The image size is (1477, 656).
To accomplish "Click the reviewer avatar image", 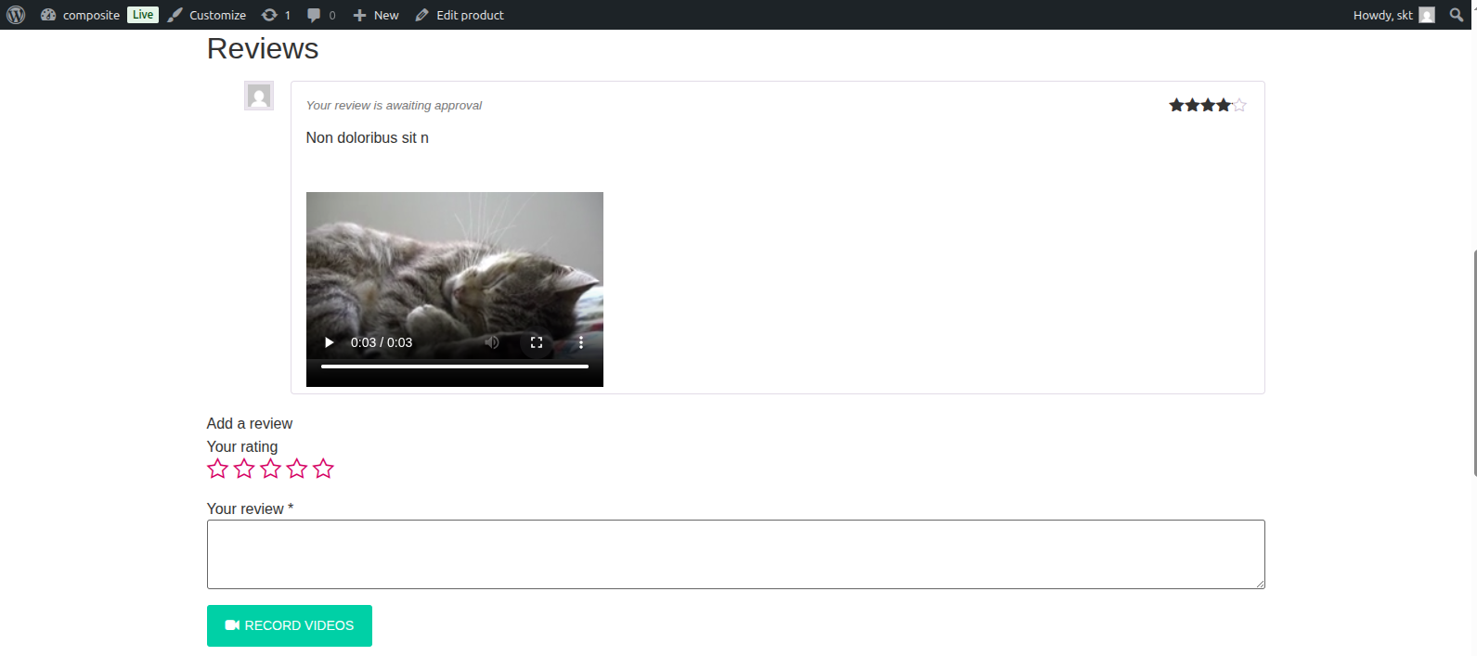I will [x=259, y=96].
